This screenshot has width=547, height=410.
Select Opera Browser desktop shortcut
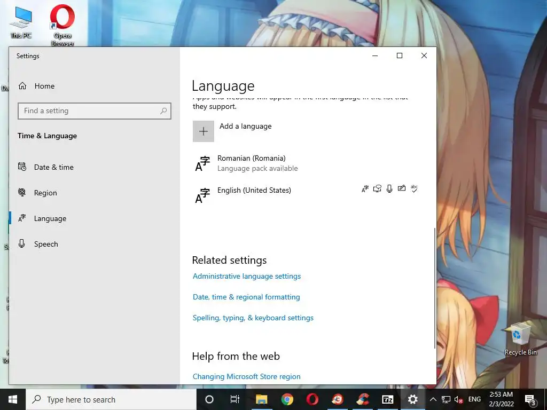(62, 25)
